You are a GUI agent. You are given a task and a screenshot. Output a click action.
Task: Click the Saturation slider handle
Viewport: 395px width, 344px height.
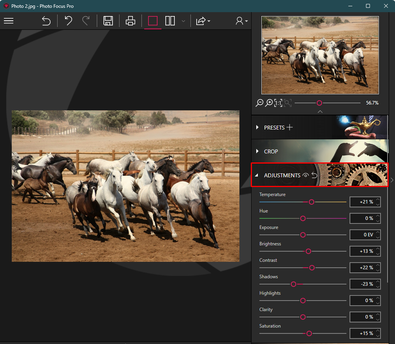tap(309, 333)
